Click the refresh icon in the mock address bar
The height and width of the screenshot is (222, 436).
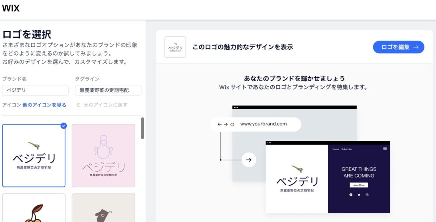(x=232, y=124)
